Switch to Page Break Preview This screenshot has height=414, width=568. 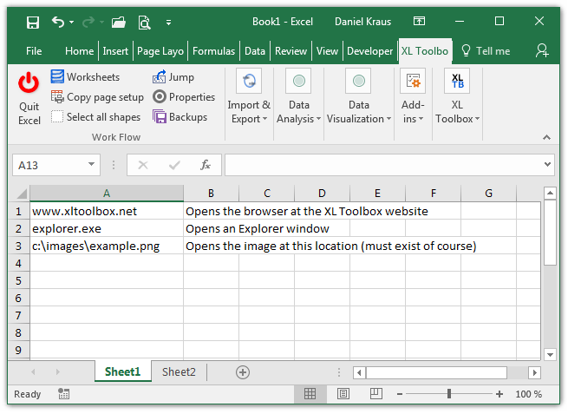(x=376, y=394)
